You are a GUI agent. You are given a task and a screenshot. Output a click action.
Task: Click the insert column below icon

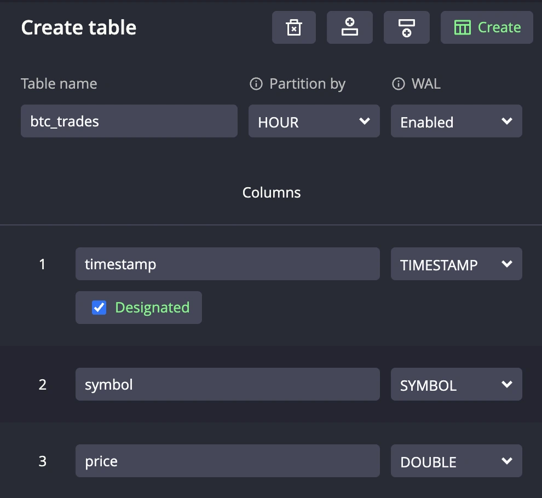(x=407, y=27)
